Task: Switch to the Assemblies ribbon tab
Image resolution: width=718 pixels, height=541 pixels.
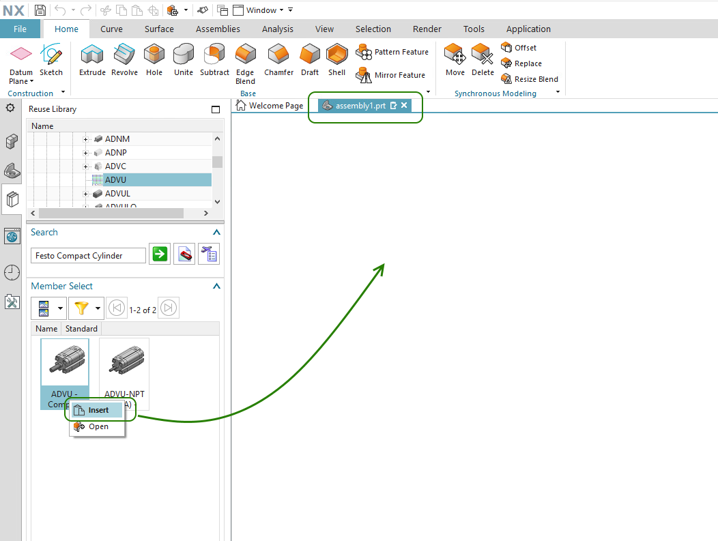Action: [218, 29]
